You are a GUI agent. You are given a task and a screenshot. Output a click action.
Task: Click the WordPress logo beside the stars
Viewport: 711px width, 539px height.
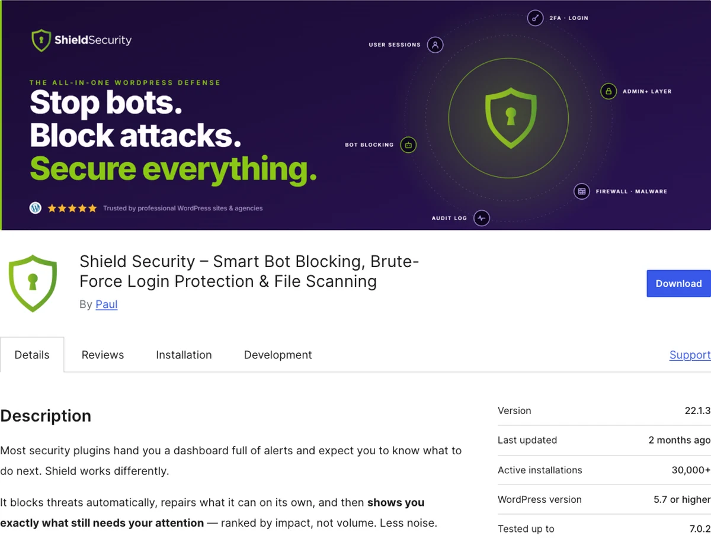coord(36,208)
